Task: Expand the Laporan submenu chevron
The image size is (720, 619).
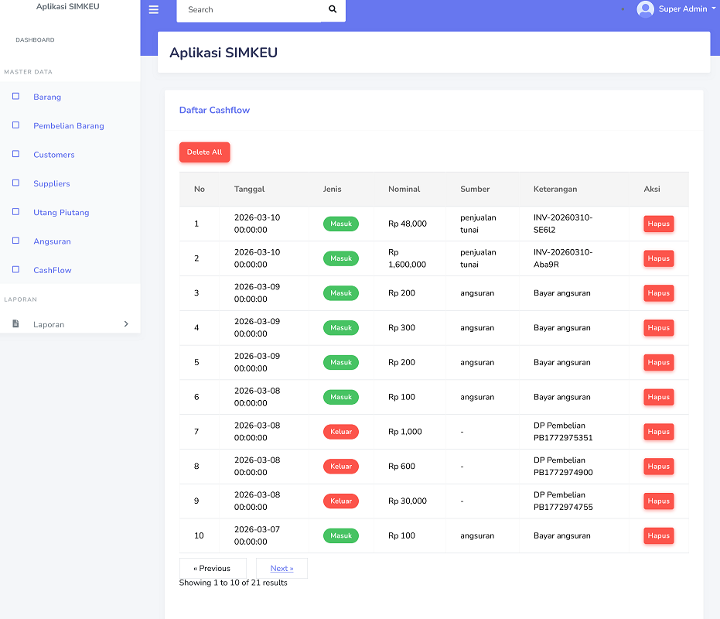Action: 126,324
